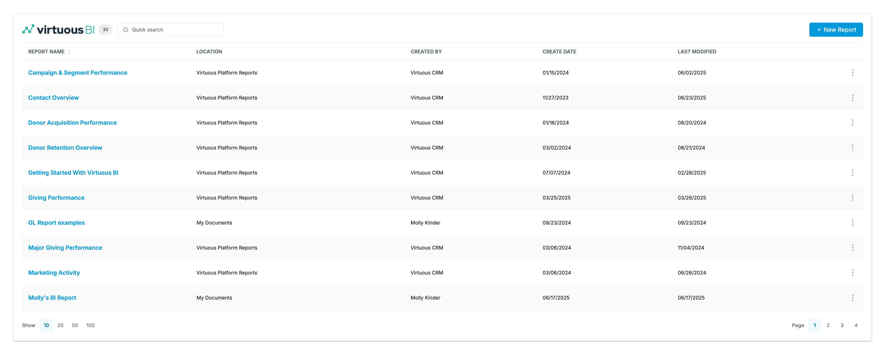Click Virtuous Platform Reports in Contact Overview row
This screenshot has width=881, height=349.
(227, 98)
